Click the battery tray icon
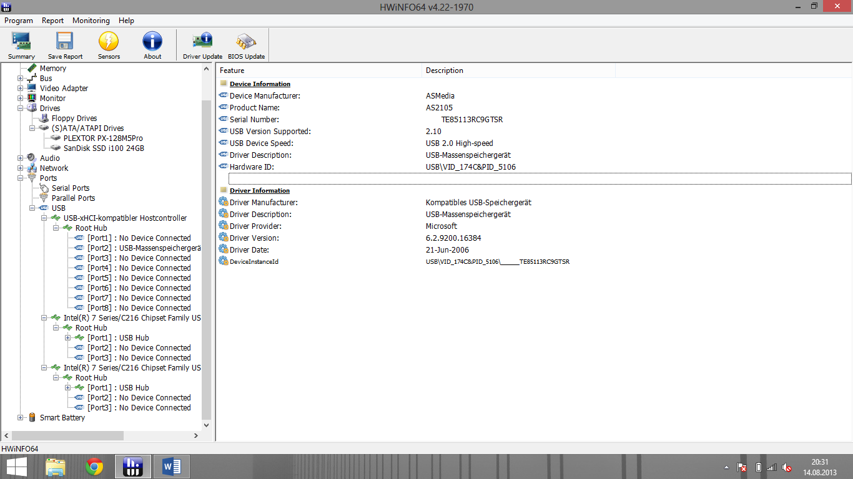853x479 pixels. tap(758, 467)
